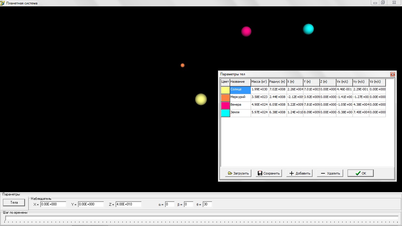Viewport: 402px width, 226px height.
Task: Pick the magenta color swatch for Венера
Action: 225,105
